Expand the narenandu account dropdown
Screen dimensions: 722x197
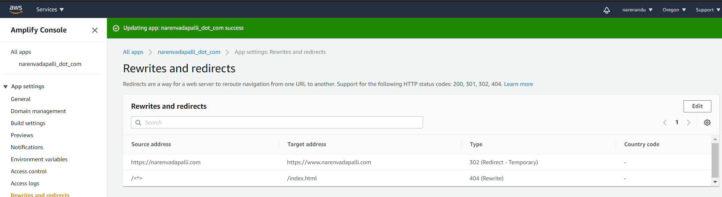click(637, 10)
